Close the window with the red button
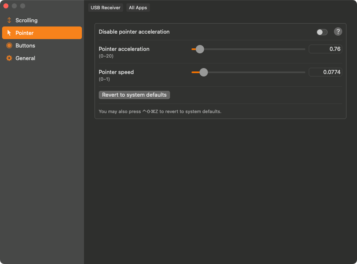This screenshot has width=357, height=264. (6, 6)
